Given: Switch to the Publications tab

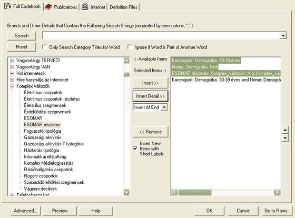Looking at the screenshot, I should click(x=61, y=7).
